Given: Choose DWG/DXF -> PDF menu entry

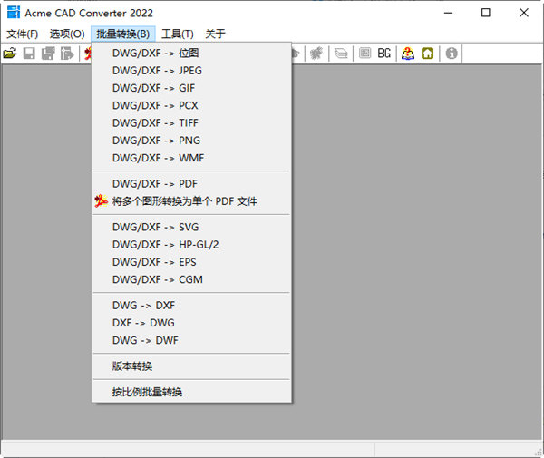Looking at the screenshot, I should (x=154, y=184).
